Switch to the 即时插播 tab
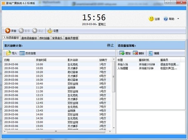The image size is (188, 140). (x=44, y=38)
